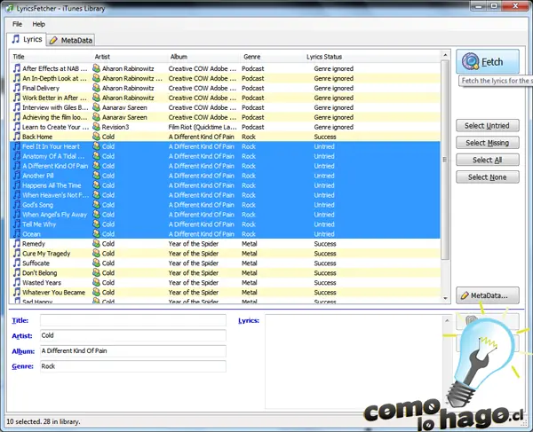Sort by the Album column header
This screenshot has width=533, height=432.
pyautogui.click(x=179, y=57)
